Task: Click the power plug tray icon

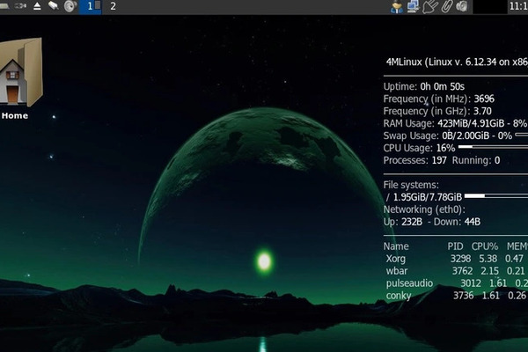Action: tap(430, 7)
